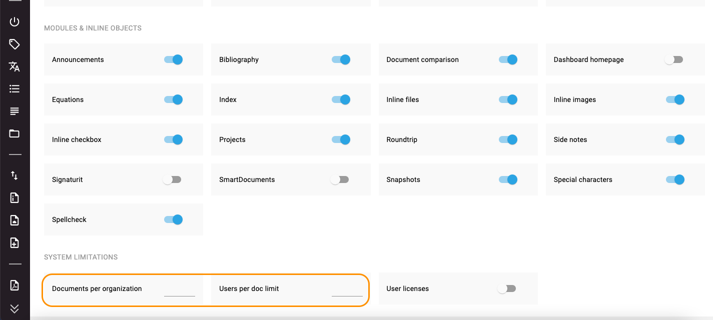Open the PDF file icon in sidebar
The width and height of the screenshot is (713, 320).
(x=15, y=285)
